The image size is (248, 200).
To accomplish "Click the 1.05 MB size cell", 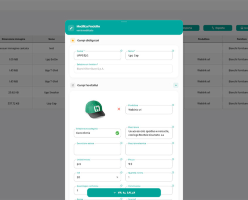I will point(14,59).
